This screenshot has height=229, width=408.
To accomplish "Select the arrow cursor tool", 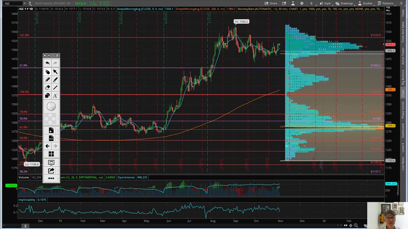I will [55, 72].
